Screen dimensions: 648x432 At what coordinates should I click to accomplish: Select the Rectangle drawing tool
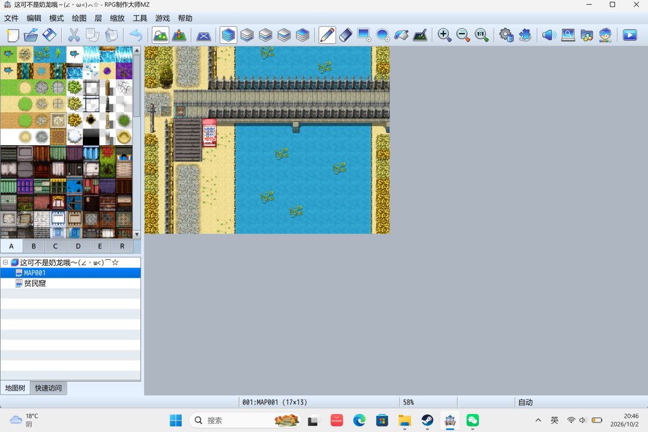pos(364,35)
